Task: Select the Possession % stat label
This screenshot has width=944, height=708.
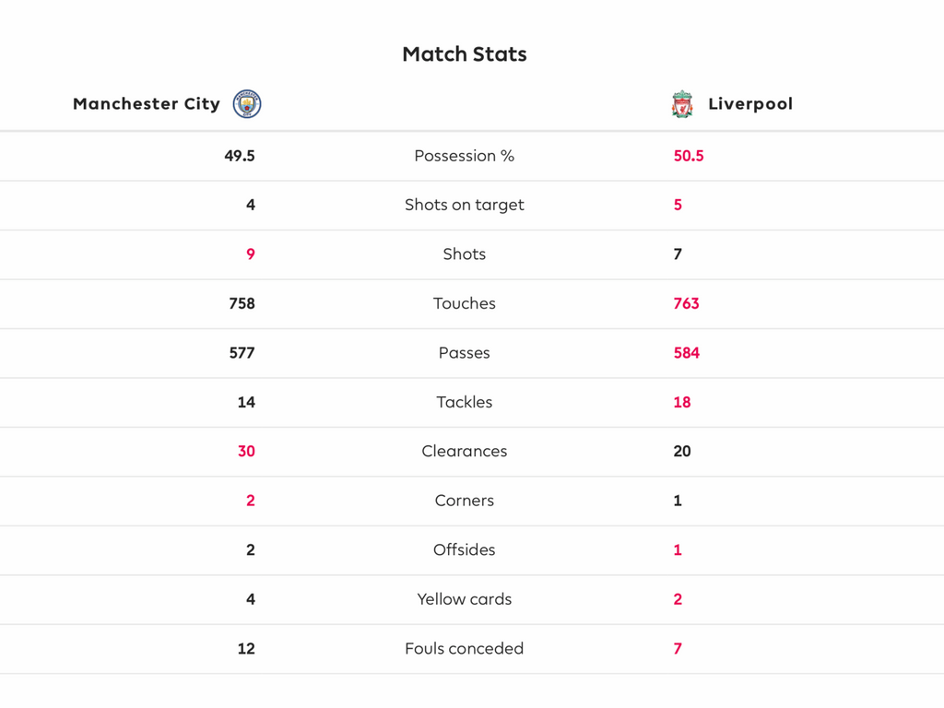Action: [465, 156]
